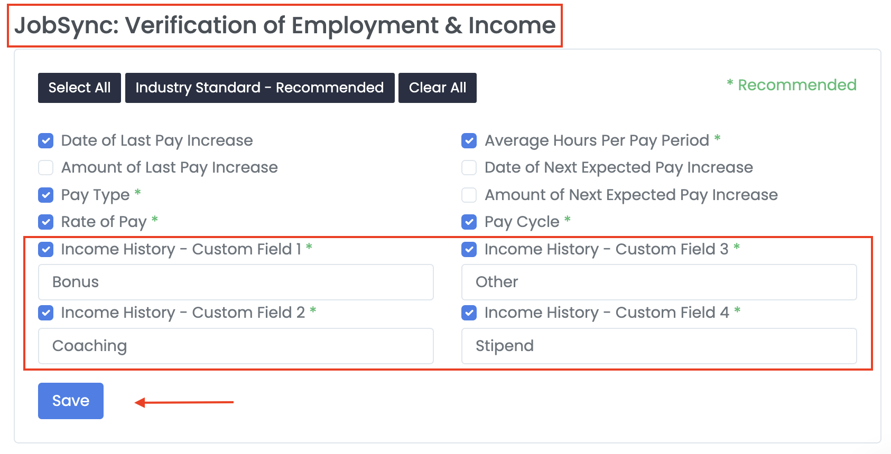Image resolution: width=891 pixels, height=454 pixels.
Task: Apply Industry Standard - Recommended preset
Action: tap(259, 88)
